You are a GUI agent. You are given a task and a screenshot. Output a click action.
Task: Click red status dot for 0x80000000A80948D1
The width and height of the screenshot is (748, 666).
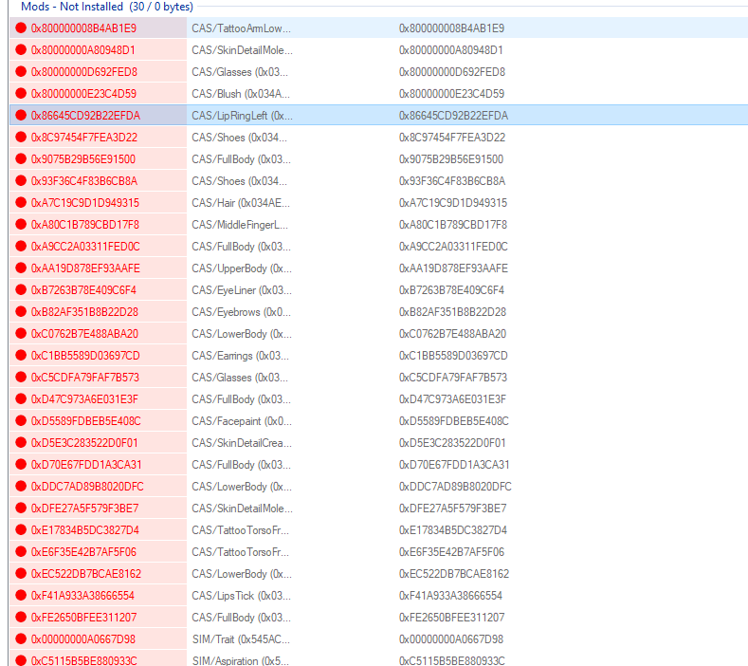click(x=21, y=49)
